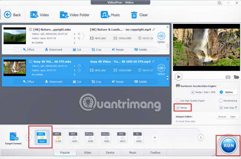Open Video1 track selector for Sony video
This screenshot has height=159, width=241.
pos(75,66)
